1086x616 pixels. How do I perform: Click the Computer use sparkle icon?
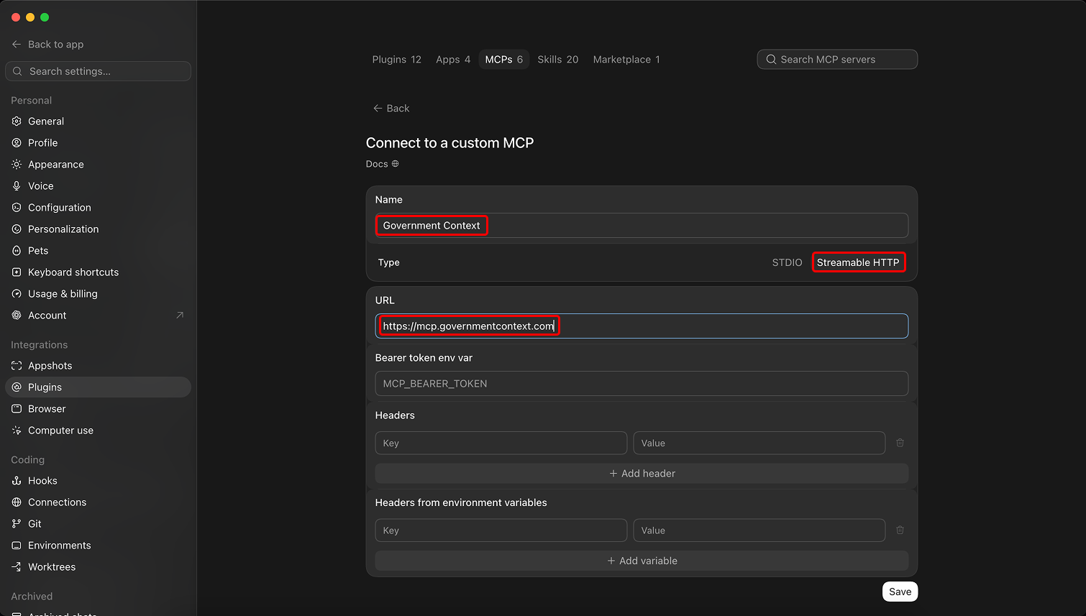tap(17, 431)
